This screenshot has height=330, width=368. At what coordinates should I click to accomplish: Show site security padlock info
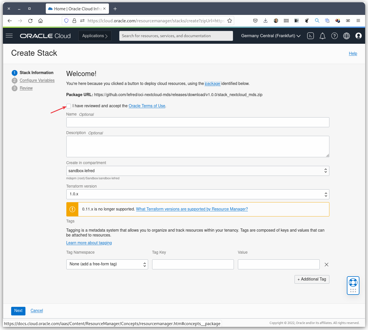coord(74,21)
